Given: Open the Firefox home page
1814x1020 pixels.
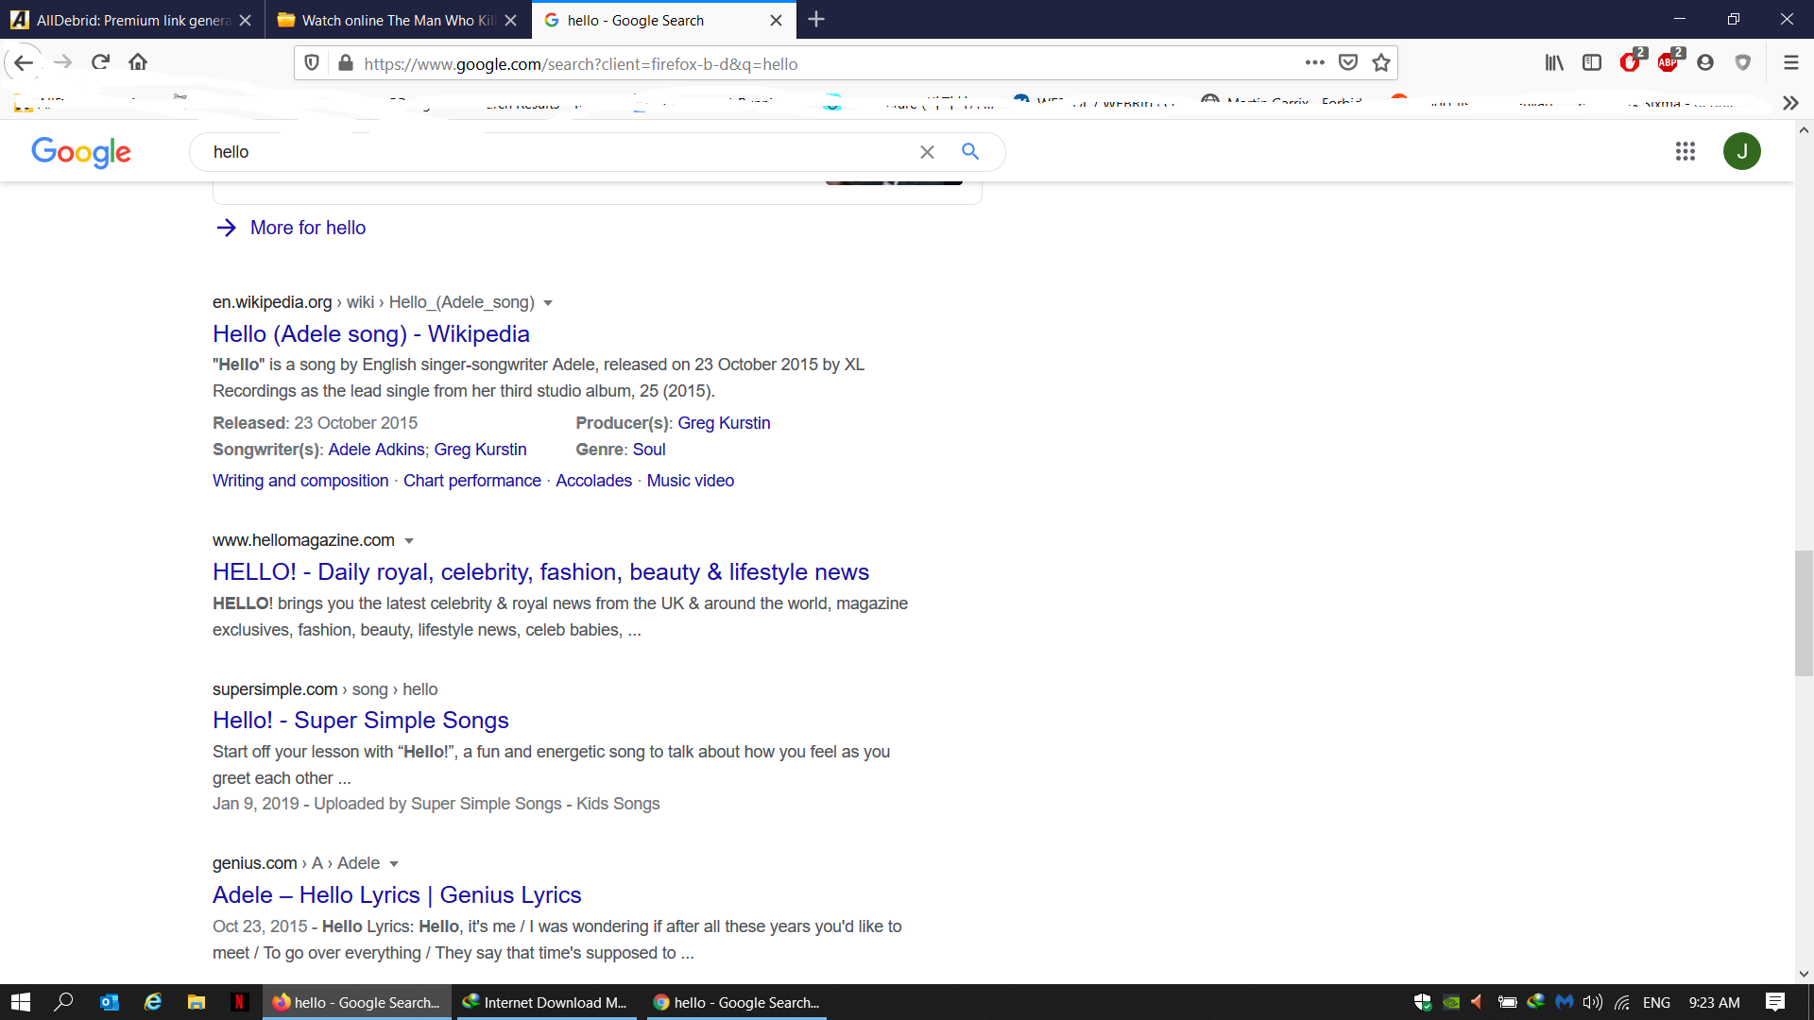Looking at the screenshot, I should tap(138, 62).
